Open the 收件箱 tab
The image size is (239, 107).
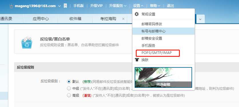(75, 19)
